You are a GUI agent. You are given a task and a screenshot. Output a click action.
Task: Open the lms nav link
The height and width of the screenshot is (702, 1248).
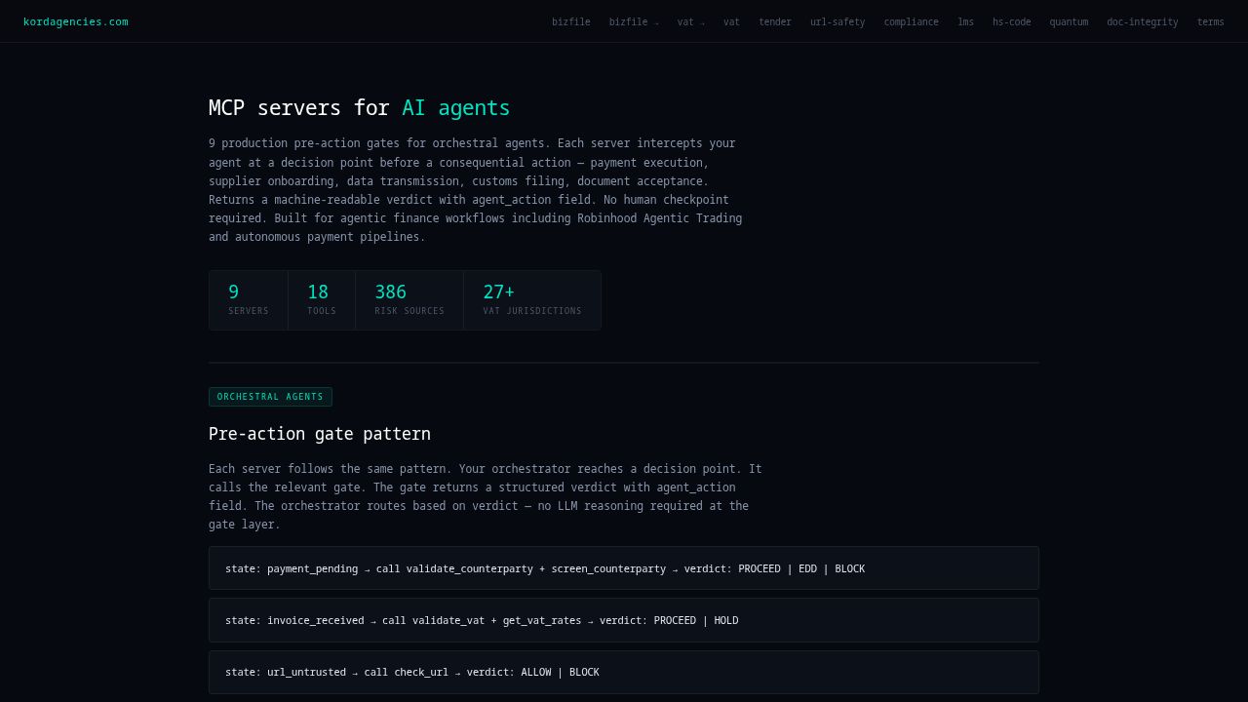(965, 22)
